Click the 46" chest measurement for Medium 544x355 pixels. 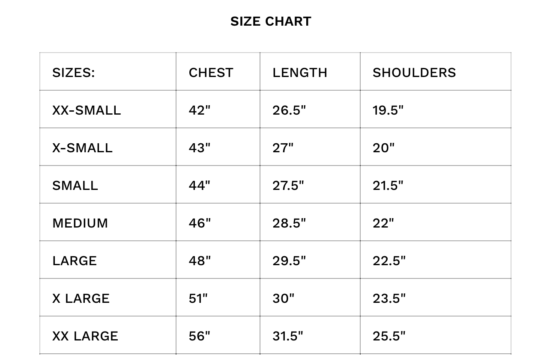200,223
